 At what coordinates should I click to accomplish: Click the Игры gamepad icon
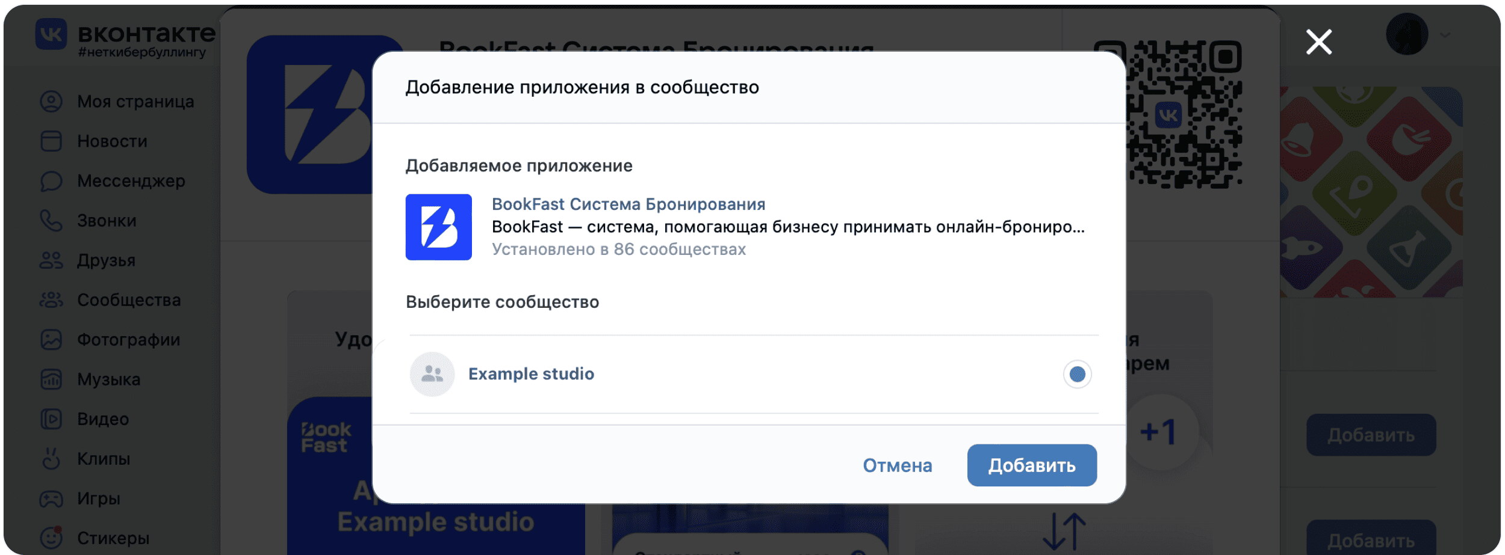(x=51, y=498)
